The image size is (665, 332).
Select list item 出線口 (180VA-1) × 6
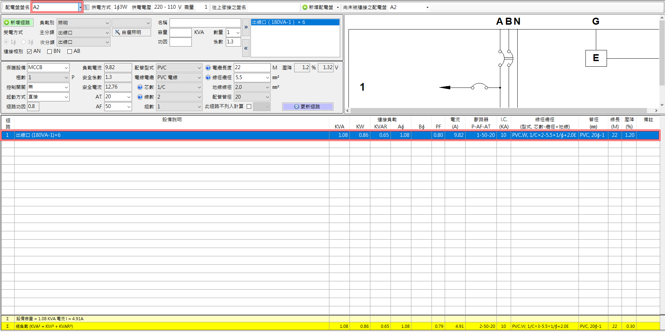point(295,22)
